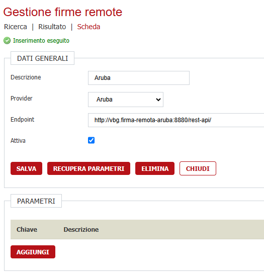Image resolution: width=264 pixels, height=280 pixels.
Task: Click the Gestione firme remote page title
Action: click(x=63, y=12)
